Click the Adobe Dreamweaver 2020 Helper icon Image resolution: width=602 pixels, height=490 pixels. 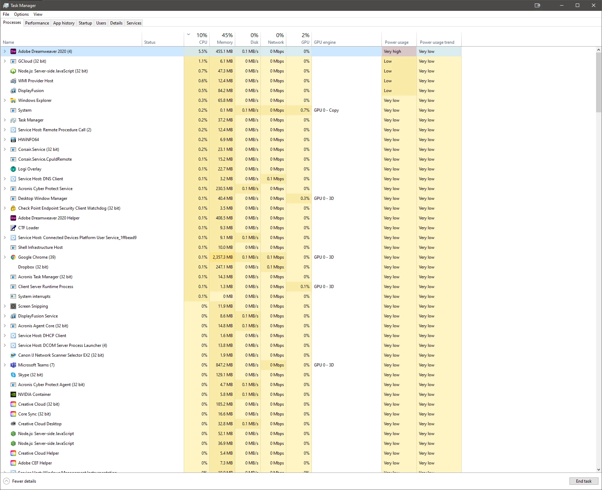click(13, 218)
